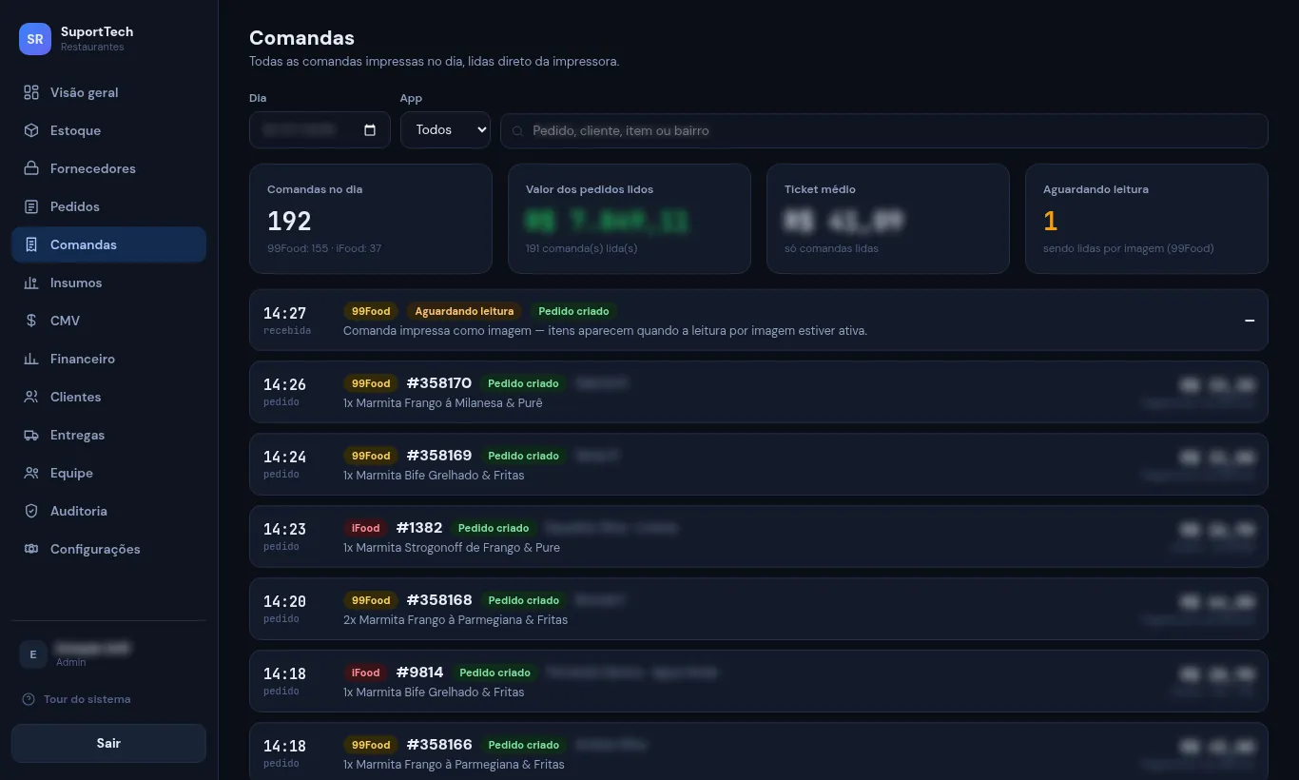The height and width of the screenshot is (780, 1299).
Task: Open the calendar picker in Dia field
Action: 370,130
